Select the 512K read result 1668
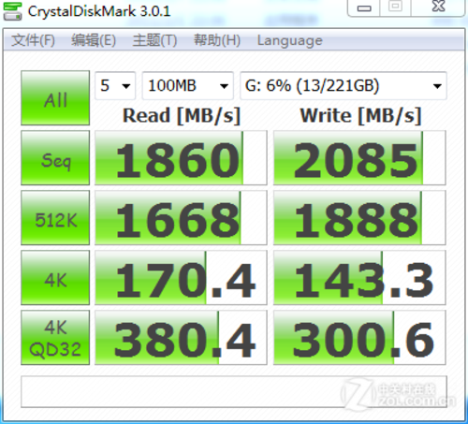Viewport: 468px width, 424px height. pyautogui.click(x=181, y=218)
